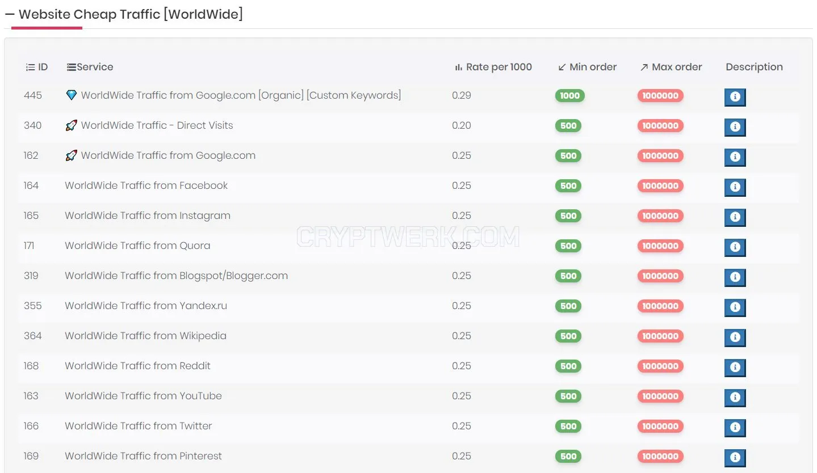
Task: Select 'WorldWide Traffic from Blogspot/Blogger.com' service name
Action: click(176, 276)
